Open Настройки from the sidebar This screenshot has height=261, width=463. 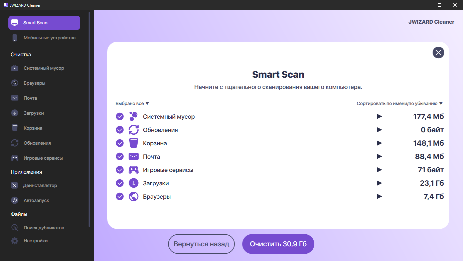pyautogui.click(x=35, y=240)
